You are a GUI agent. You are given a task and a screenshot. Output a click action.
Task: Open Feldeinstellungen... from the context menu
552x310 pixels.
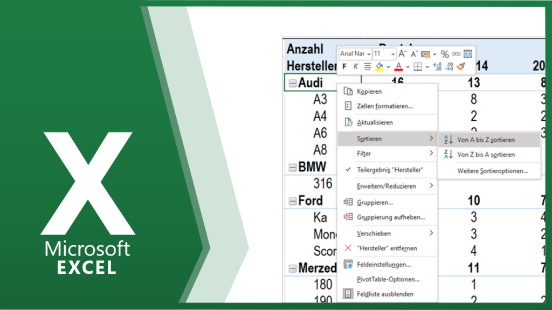pos(387,265)
